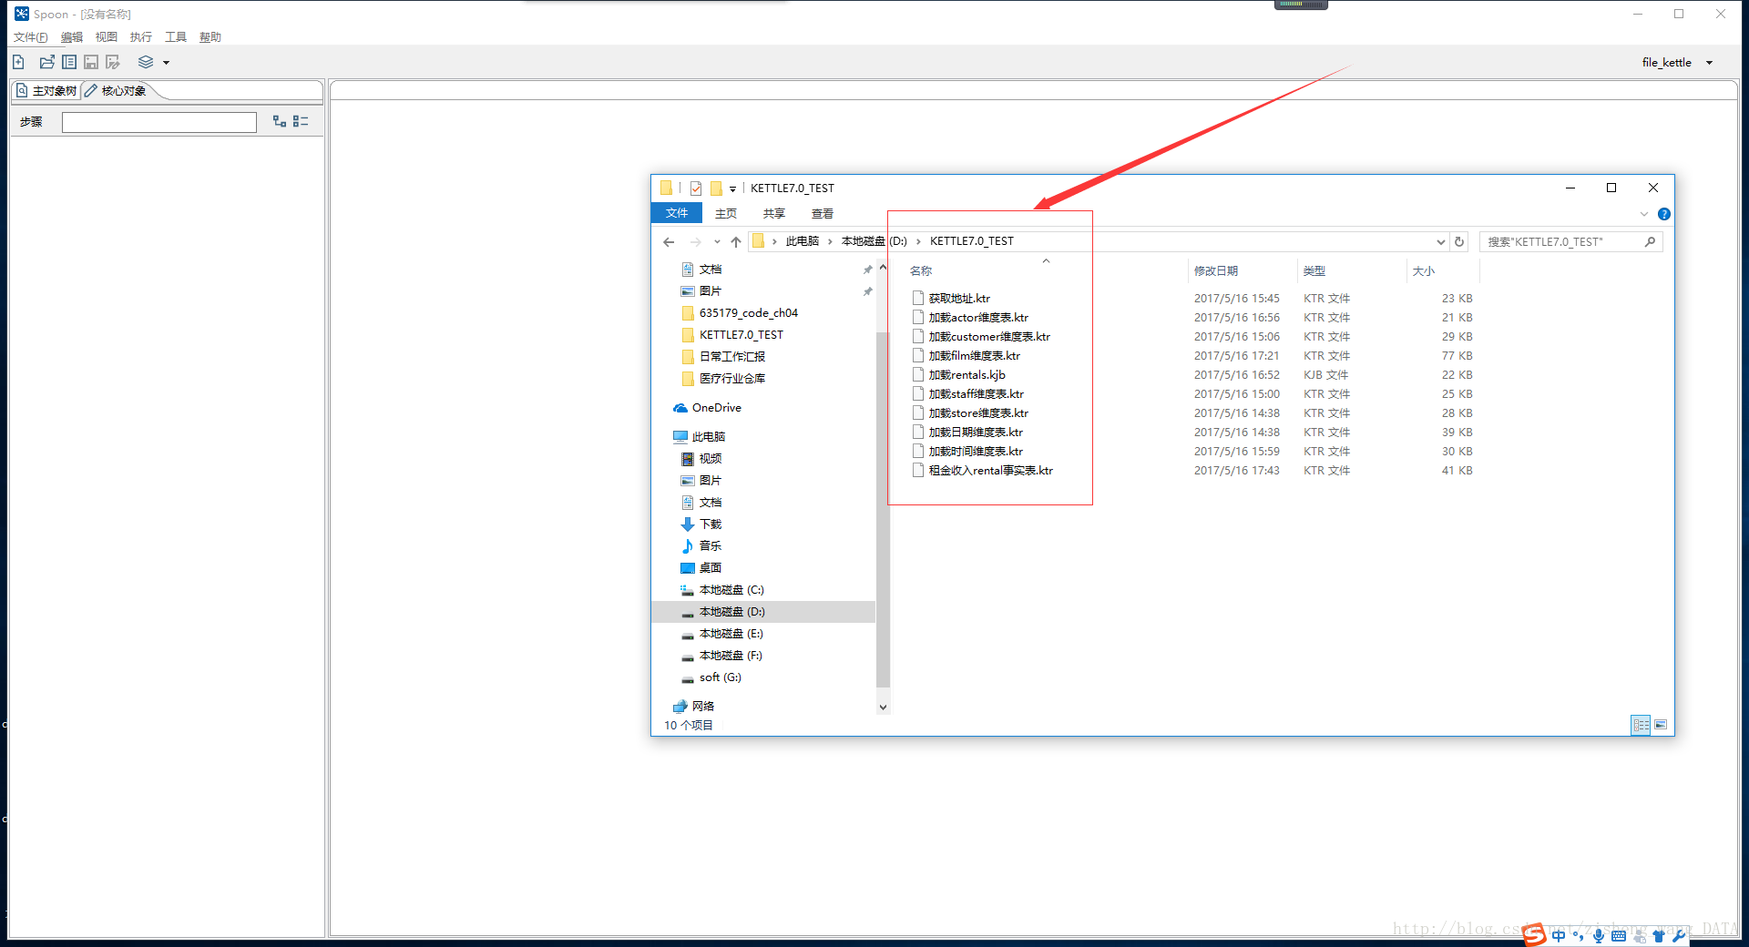
Task: Go up one folder level in Explorer
Action: click(736, 242)
